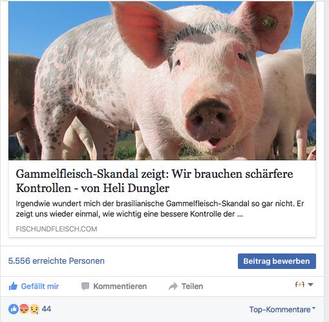Toggle Gefällt mir on the post

(34, 286)
